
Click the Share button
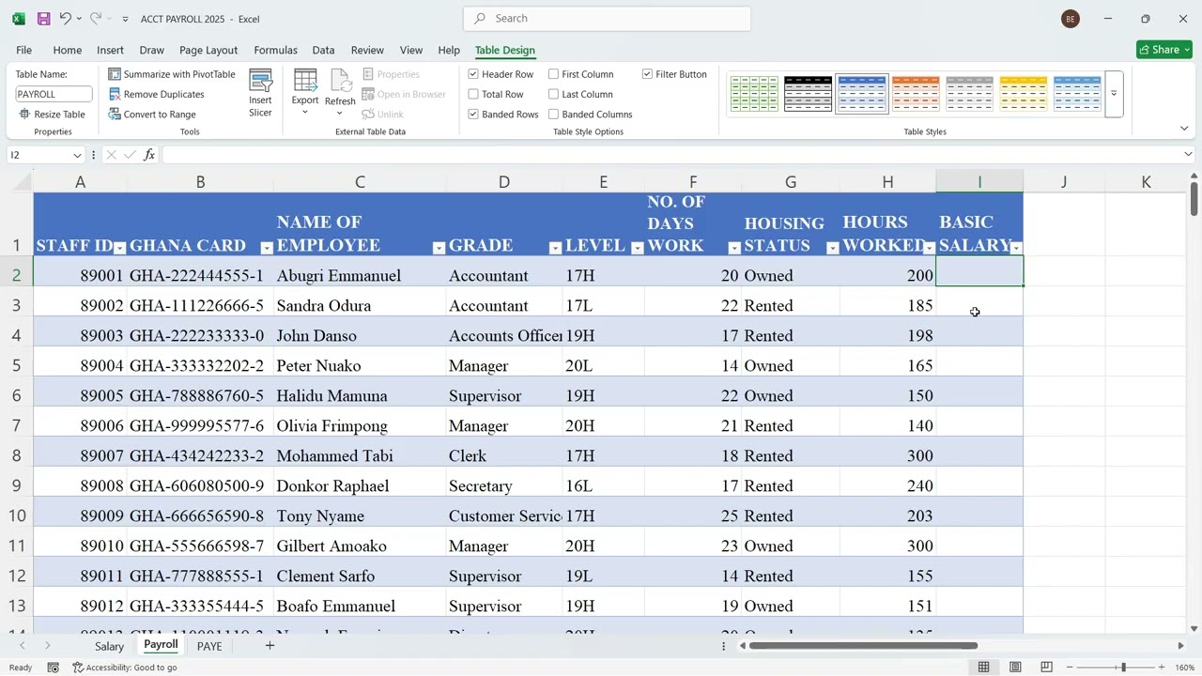point(1163,50)
